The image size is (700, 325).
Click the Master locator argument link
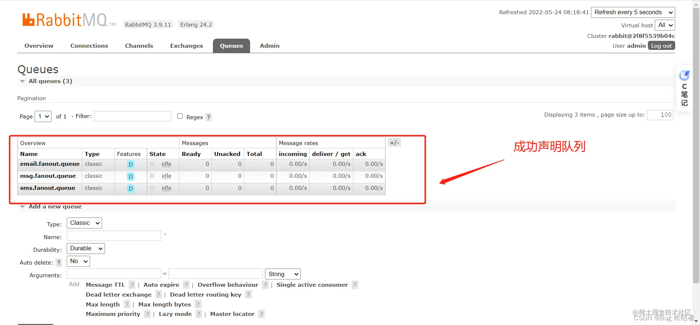tap(232, 314)
